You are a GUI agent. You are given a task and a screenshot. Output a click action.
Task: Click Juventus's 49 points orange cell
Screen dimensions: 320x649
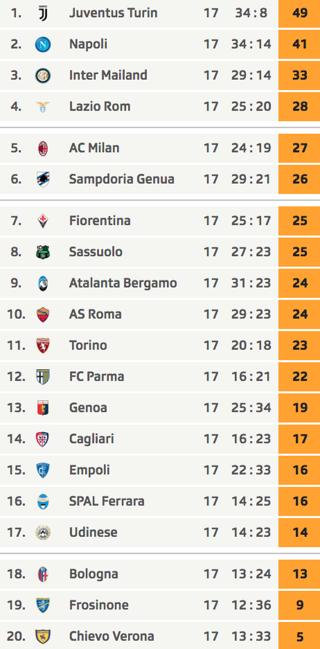click(299, 13)
